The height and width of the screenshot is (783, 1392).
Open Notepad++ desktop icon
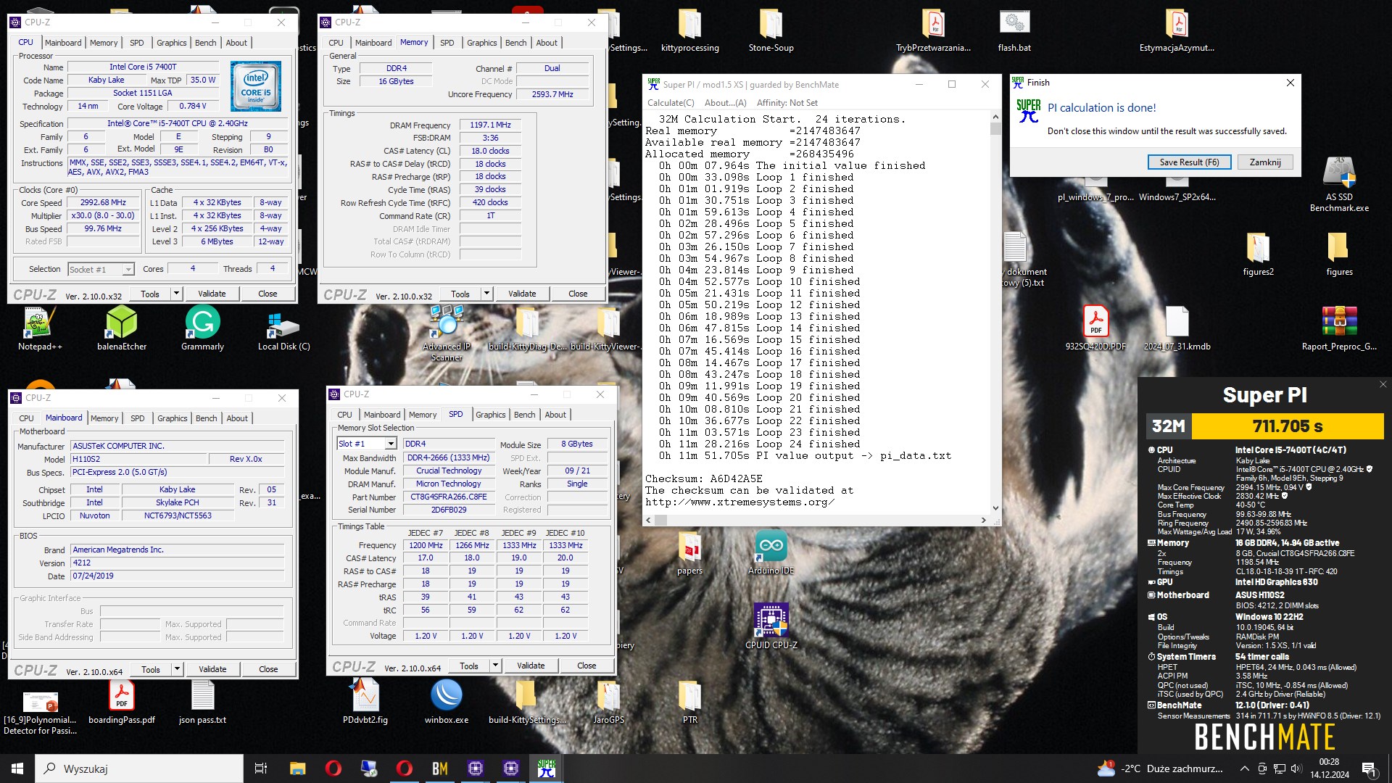pyautogui.click(x=40, y=328)
